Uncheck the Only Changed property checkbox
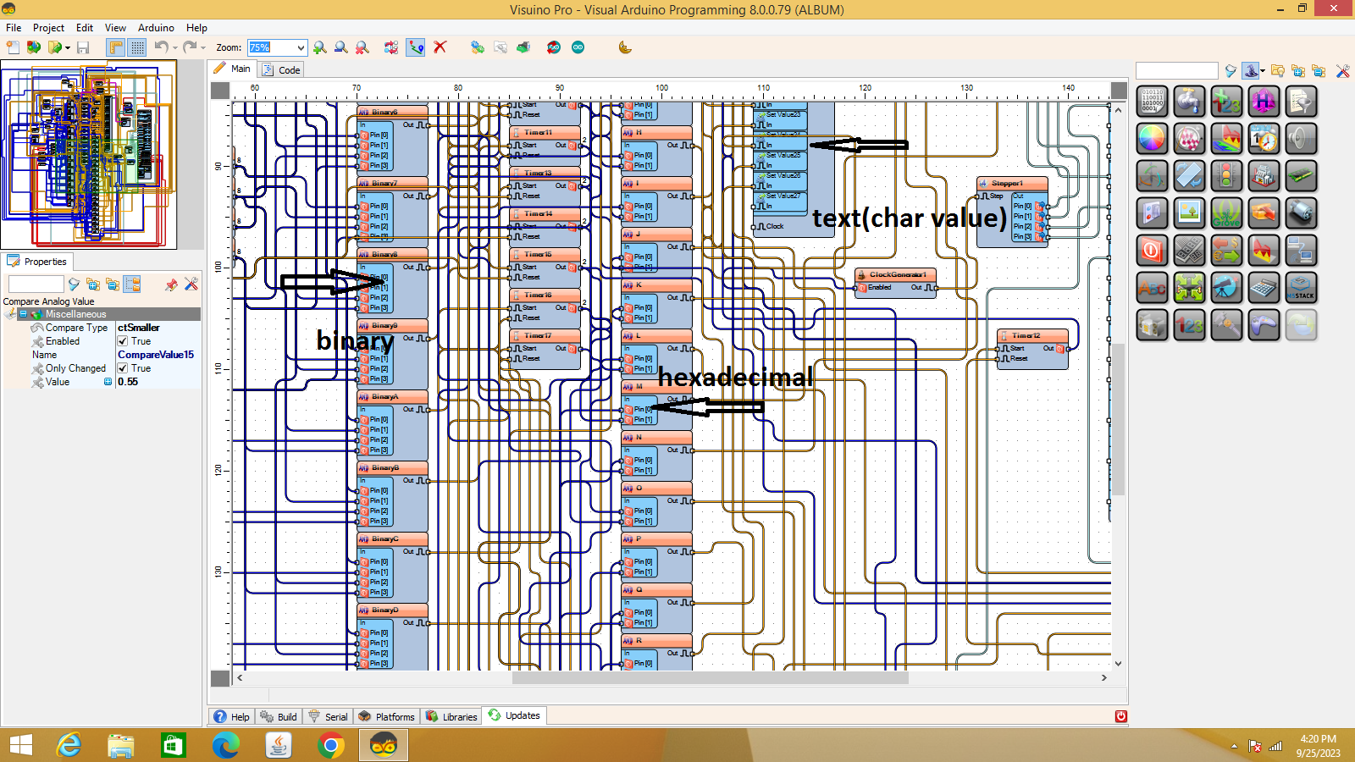The width and height of the screenshot is (1355, 762). pyautogui.click(x=123, y=368)
